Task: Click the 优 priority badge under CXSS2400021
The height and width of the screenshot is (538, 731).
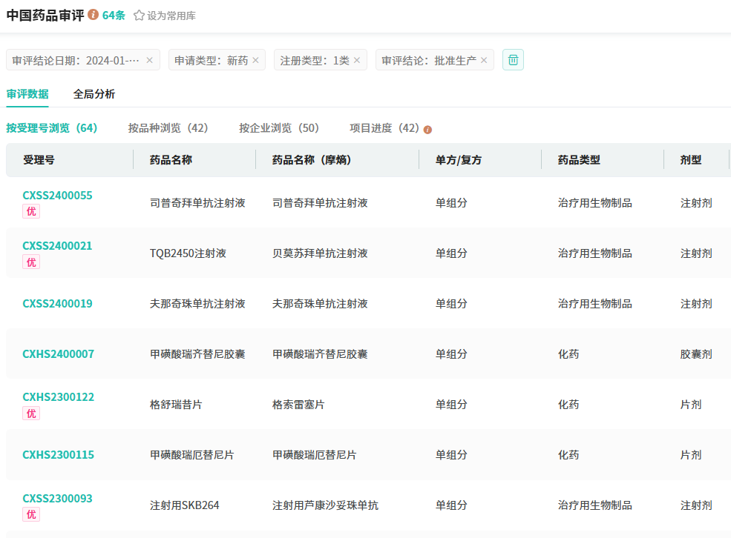Action: coord(31,262)
